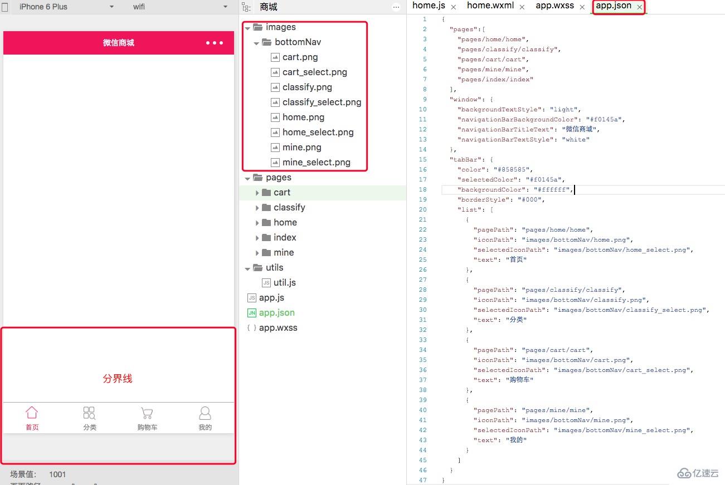Click the app.wxss braces file icon
The height and width of the screenshot is (485, 725).
(252, 328)
